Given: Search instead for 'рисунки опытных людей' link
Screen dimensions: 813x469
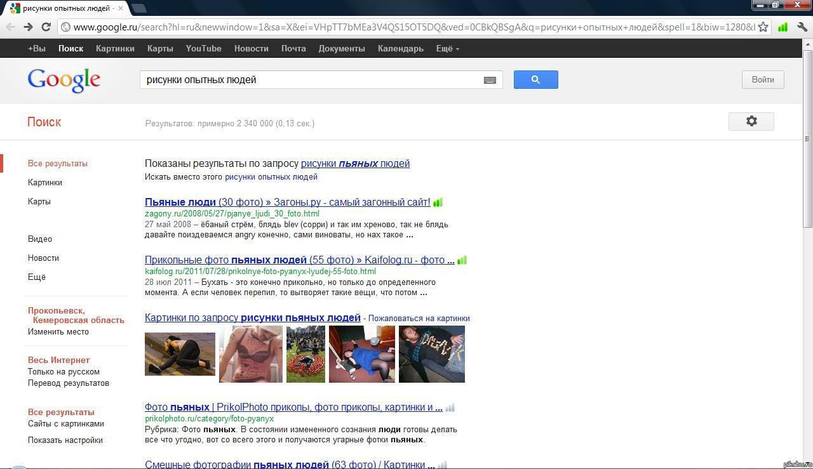Looking at the screenshot, I should click(x=271, y=177).
